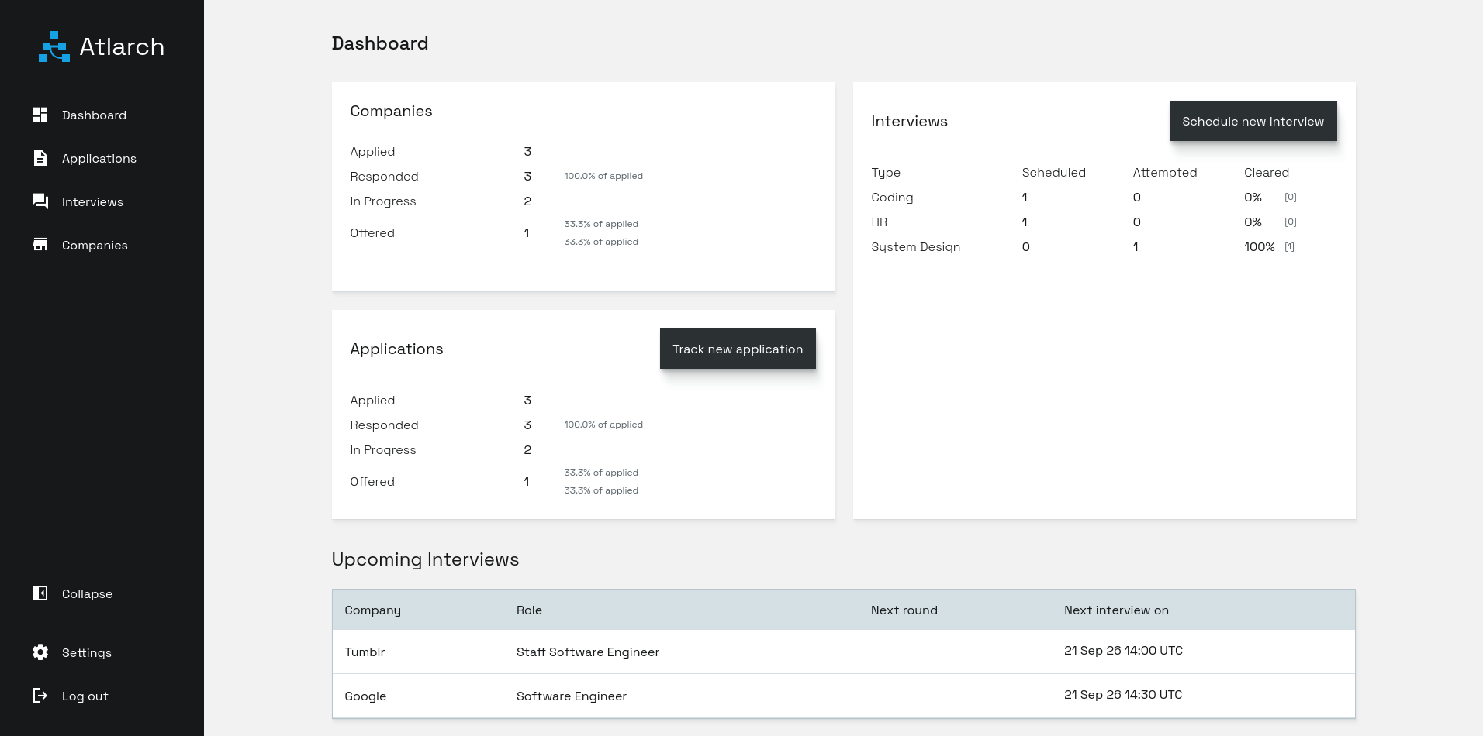Collapse the sidebar using Collapse label

[87, 593]
